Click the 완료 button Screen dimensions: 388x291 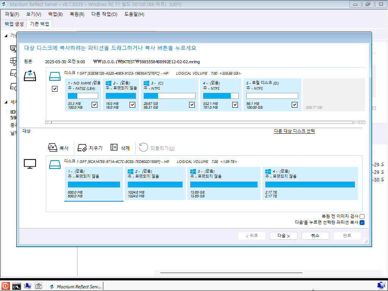(347, 236)
